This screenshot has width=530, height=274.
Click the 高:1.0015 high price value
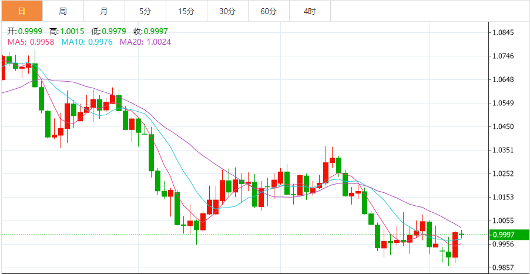66,32
